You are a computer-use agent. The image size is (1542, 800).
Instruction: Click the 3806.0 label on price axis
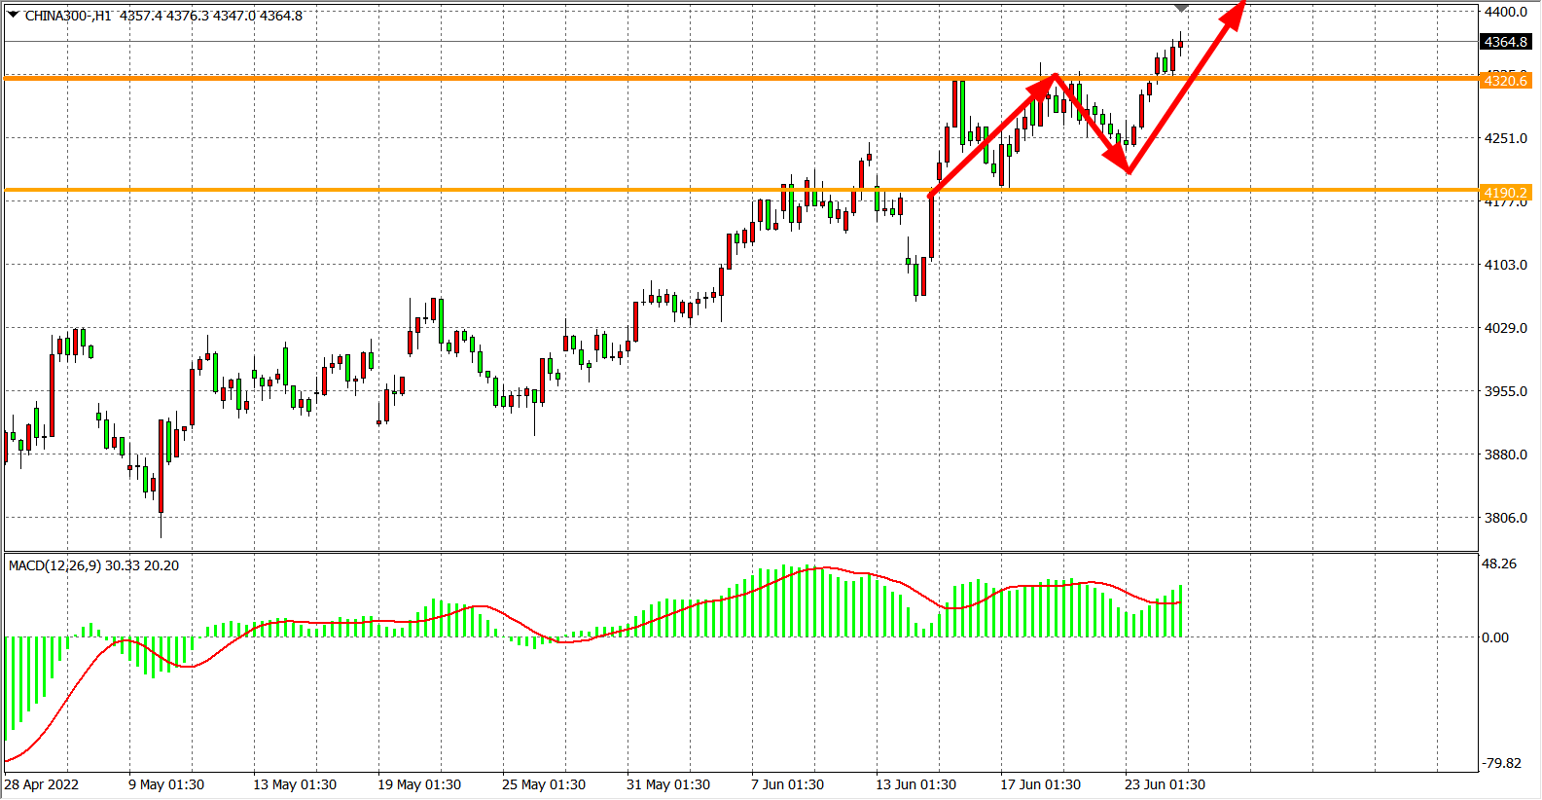coord(1505,518)
